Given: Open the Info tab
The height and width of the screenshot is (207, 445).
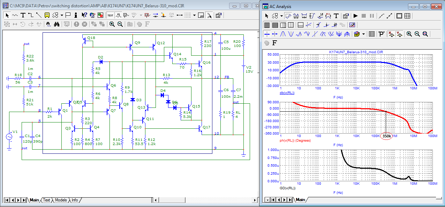Looking at the screenshot, I should tap(75, 200).
